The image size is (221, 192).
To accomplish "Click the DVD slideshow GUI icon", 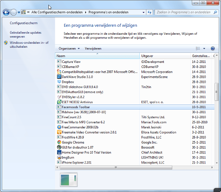I will pyautogui.click(x=59, y=87).
